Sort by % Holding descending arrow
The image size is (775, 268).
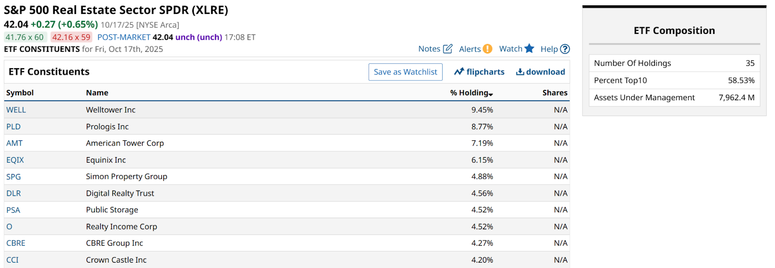(x=491, y=94)
